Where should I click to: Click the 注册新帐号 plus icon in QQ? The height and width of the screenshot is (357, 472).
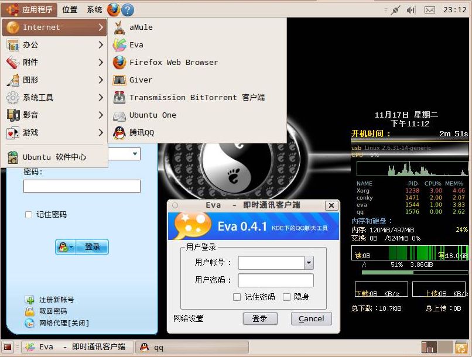click(29, 300)
